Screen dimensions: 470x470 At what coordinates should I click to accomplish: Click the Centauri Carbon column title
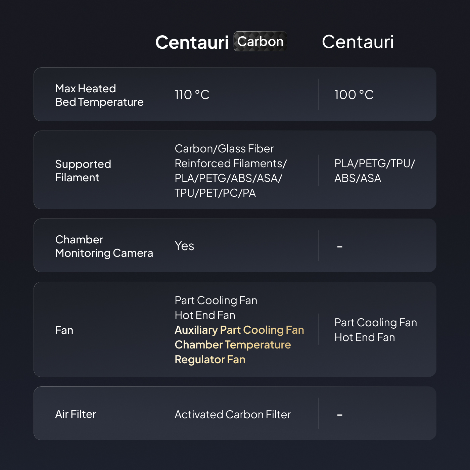pyautogui.click(x=192, y=43)
